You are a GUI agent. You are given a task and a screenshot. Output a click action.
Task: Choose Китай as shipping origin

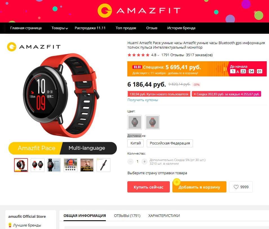pos(135,143)
